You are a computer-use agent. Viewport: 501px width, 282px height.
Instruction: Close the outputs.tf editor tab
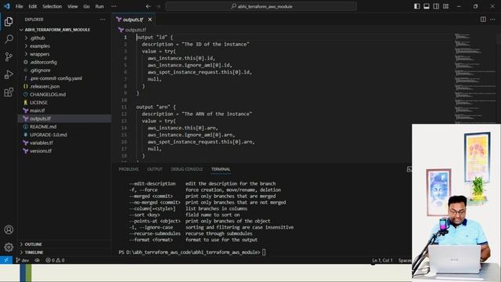(150, 20)
